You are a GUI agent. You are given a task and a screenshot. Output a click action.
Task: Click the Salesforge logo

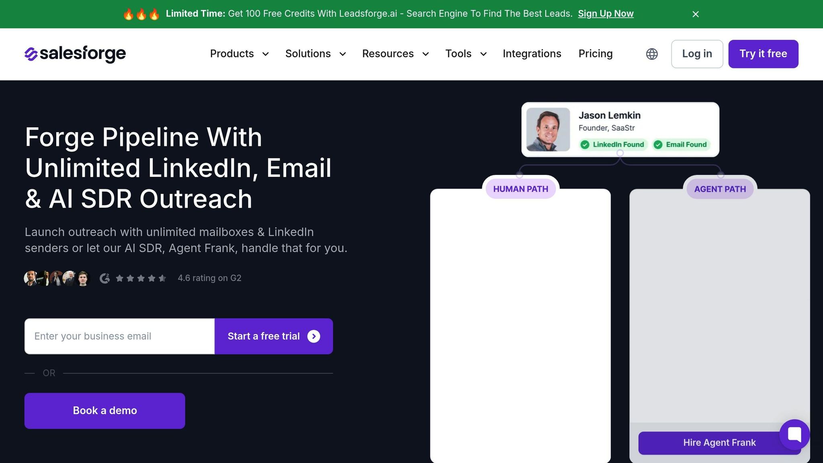pyautogui.click(x=75, y=53)
